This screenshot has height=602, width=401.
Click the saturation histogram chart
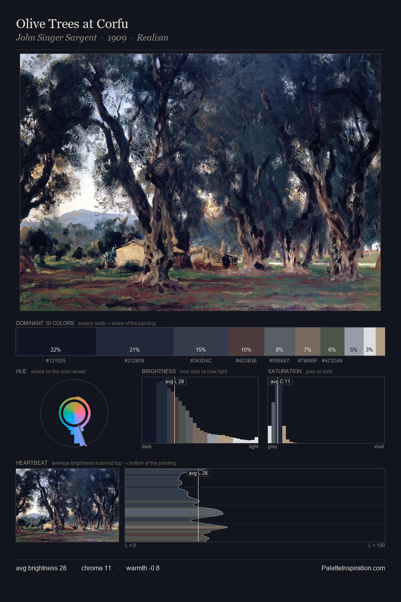tap(326, 410)
